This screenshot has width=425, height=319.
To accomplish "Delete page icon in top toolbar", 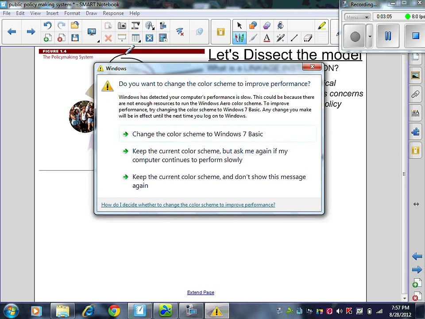I will pos(62,38).
